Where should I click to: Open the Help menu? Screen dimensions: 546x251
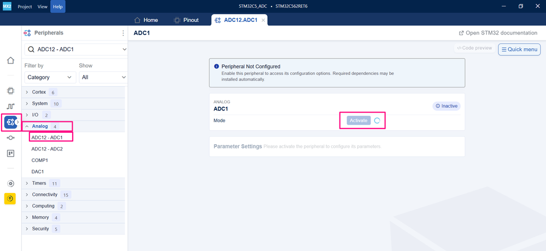58,7
